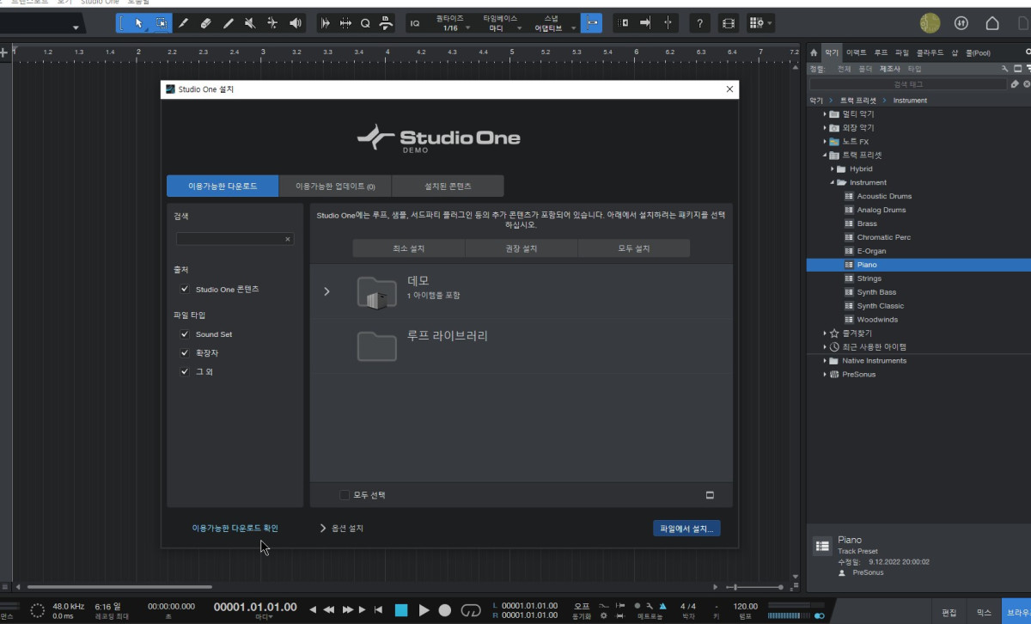Select the 이용가능한 다운로드 tab

(223, 187)
